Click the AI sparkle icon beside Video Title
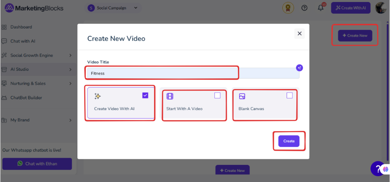Viewport: 390px width, 182px height. coord(300,68)
